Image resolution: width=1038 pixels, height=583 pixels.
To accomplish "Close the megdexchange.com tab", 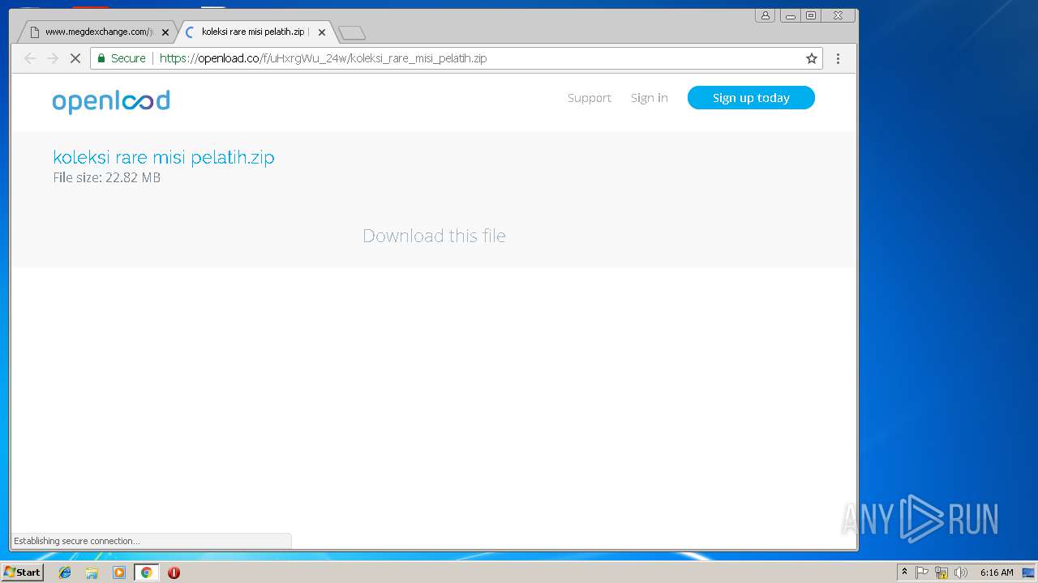I will 165,32.
